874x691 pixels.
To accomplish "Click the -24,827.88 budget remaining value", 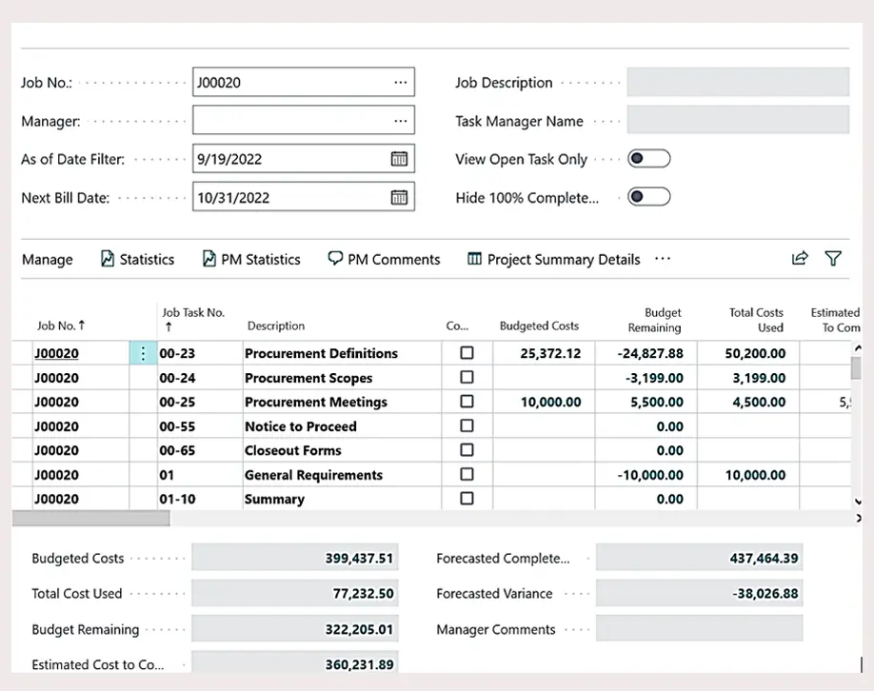I will pos(650,353).
